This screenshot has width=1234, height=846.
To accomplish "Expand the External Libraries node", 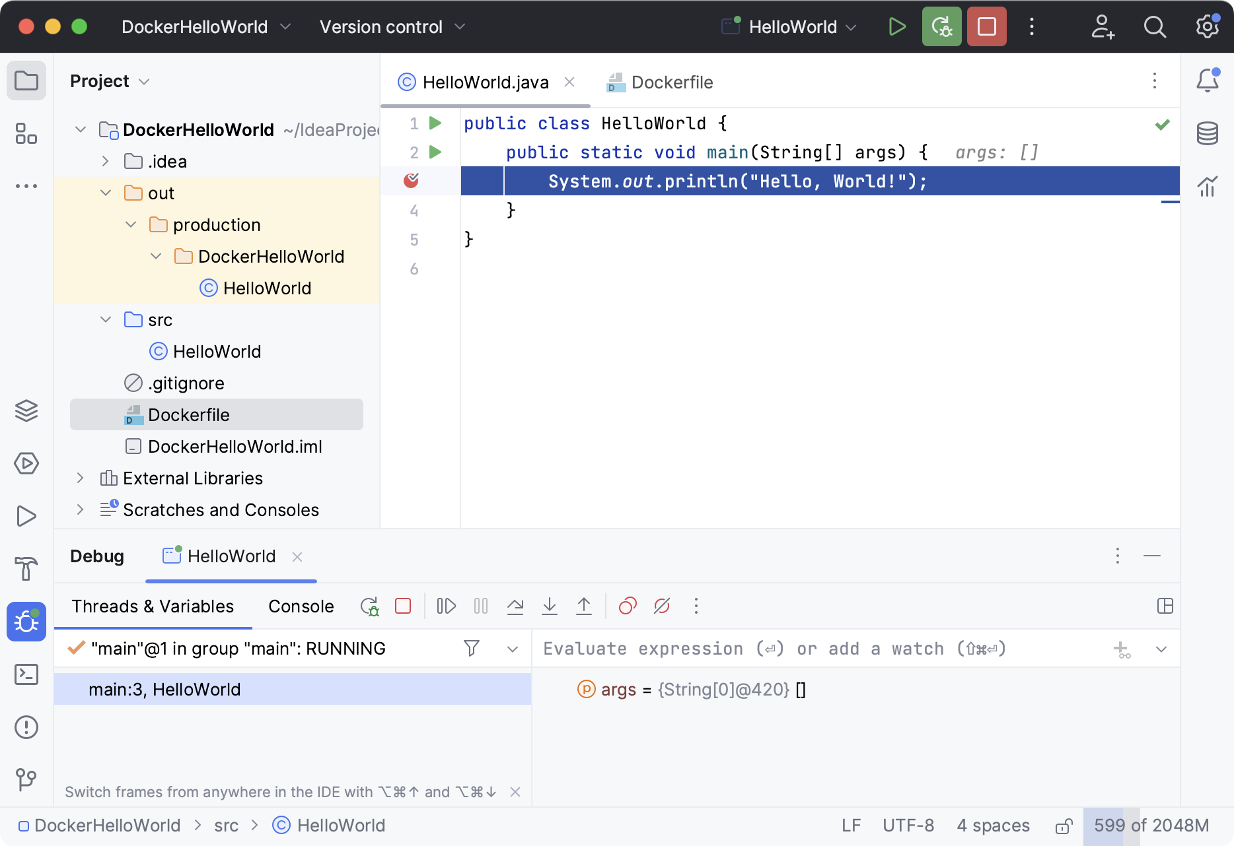I will pyautogui.click(x=80, y=478).
